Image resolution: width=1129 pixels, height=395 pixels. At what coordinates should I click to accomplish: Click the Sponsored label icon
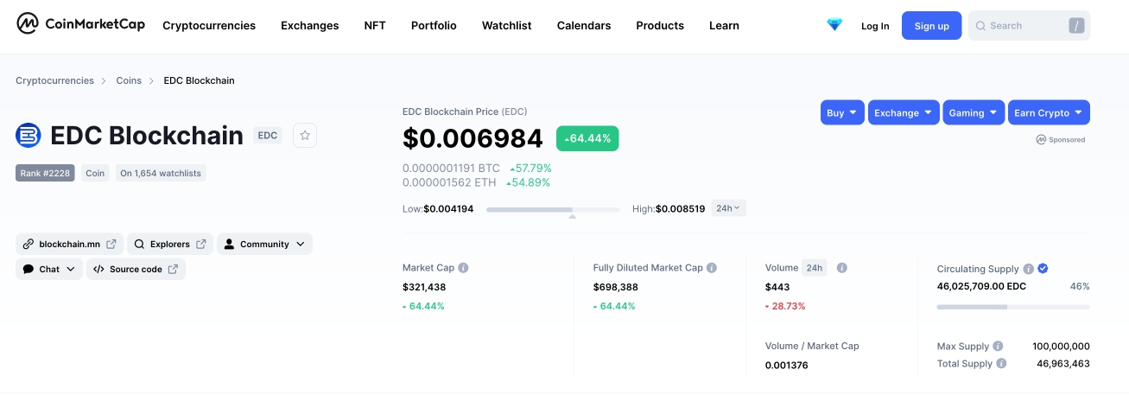coord(1041,139)
